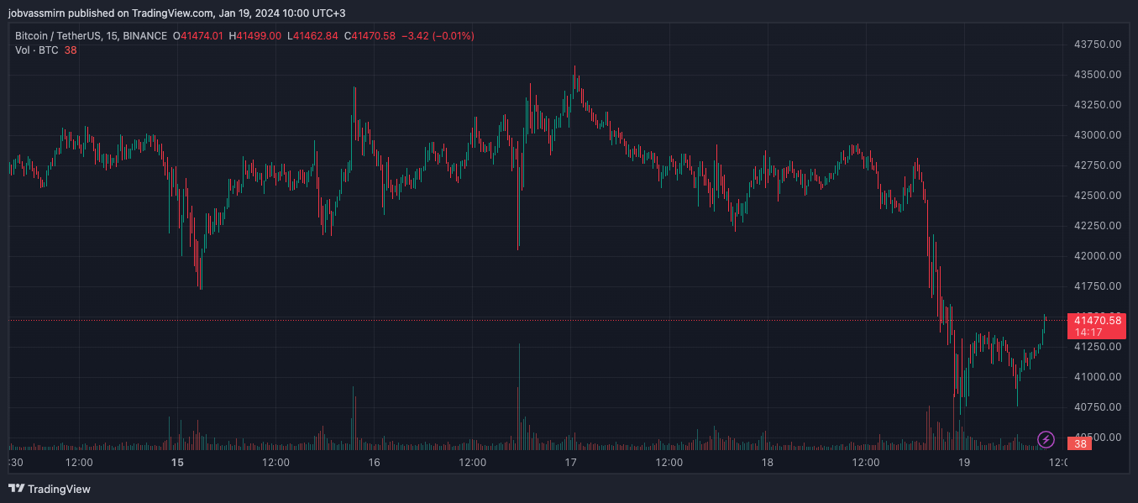This screenshot has width=1138, height=503.
Task: Click the Vol · BTC indicator label
Action: [x=37, y=50]
